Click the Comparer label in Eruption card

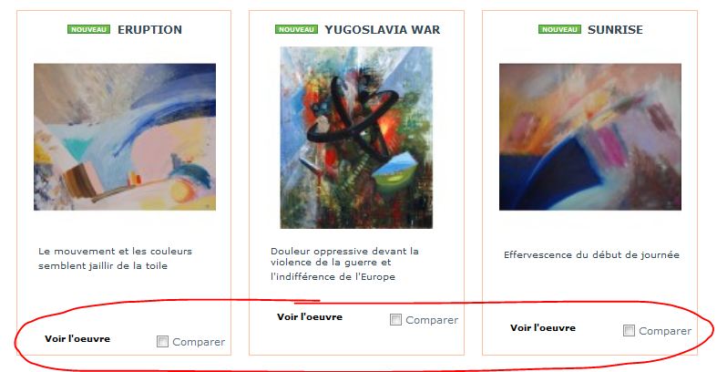tap(199, 342)
